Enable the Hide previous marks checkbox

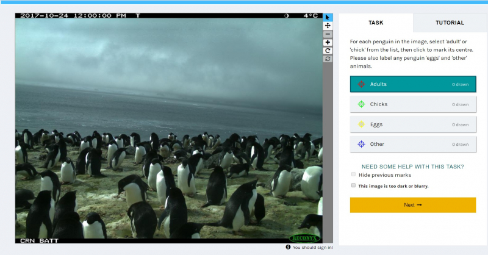353,175
